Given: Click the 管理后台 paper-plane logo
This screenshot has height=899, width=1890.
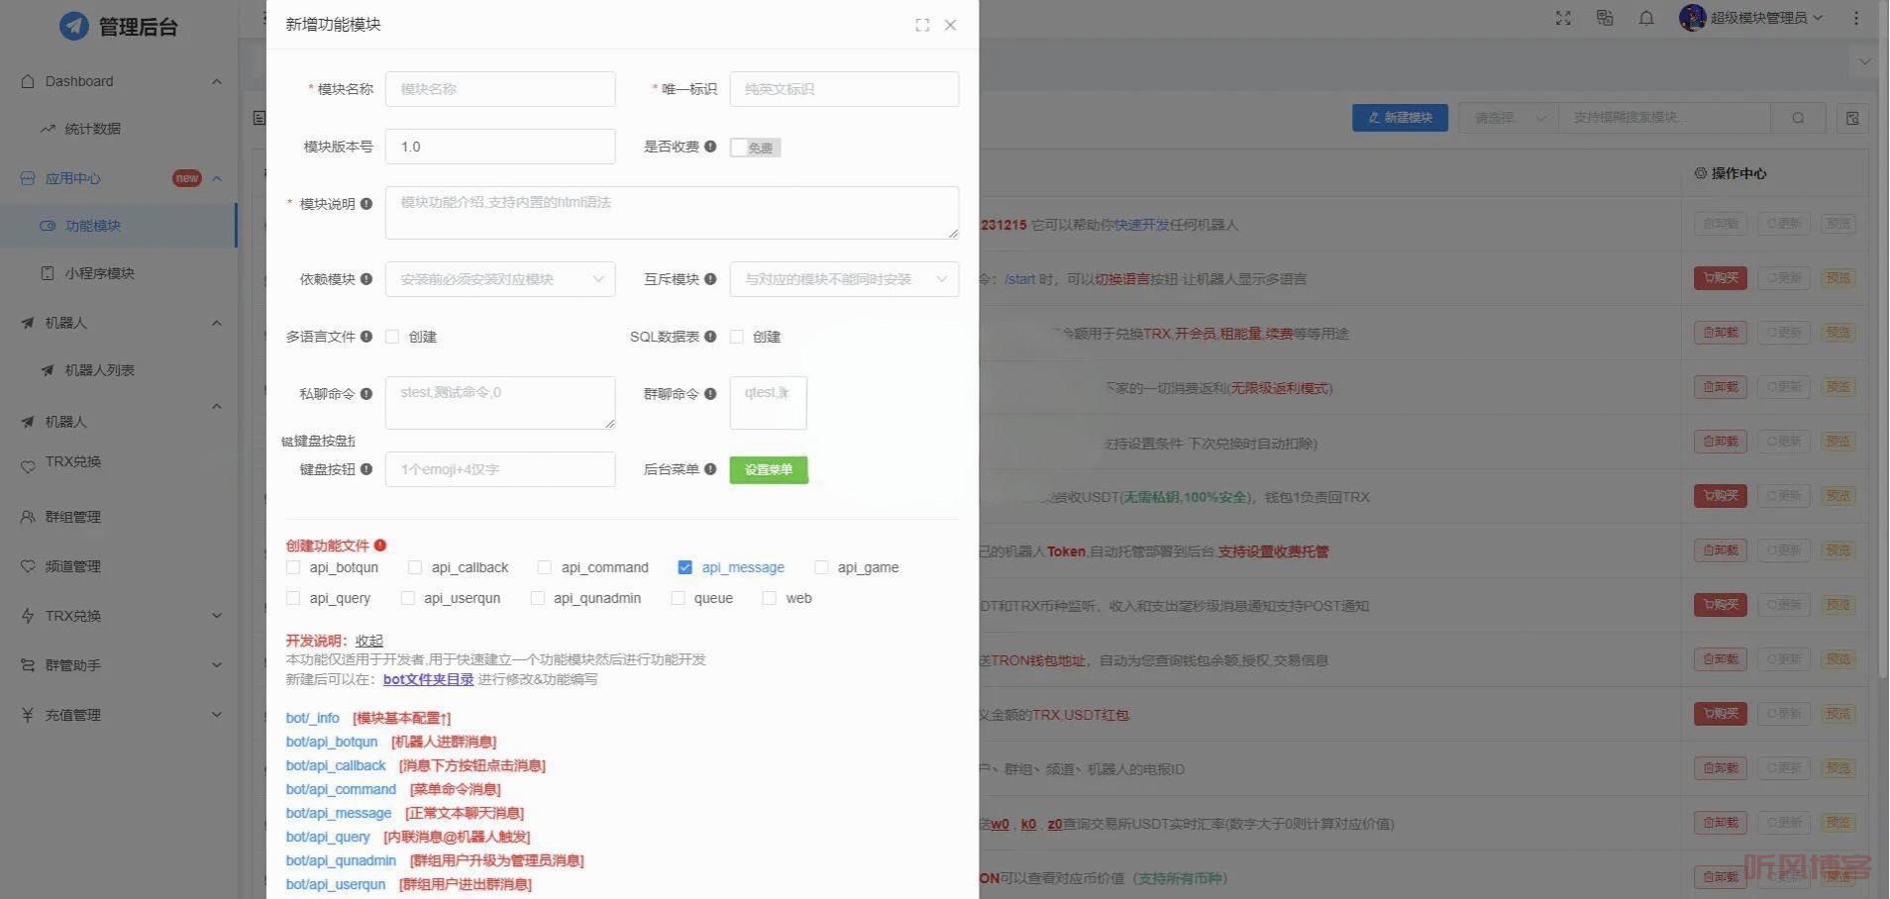Looking at the screenshot, I should [x=74, y=26].
